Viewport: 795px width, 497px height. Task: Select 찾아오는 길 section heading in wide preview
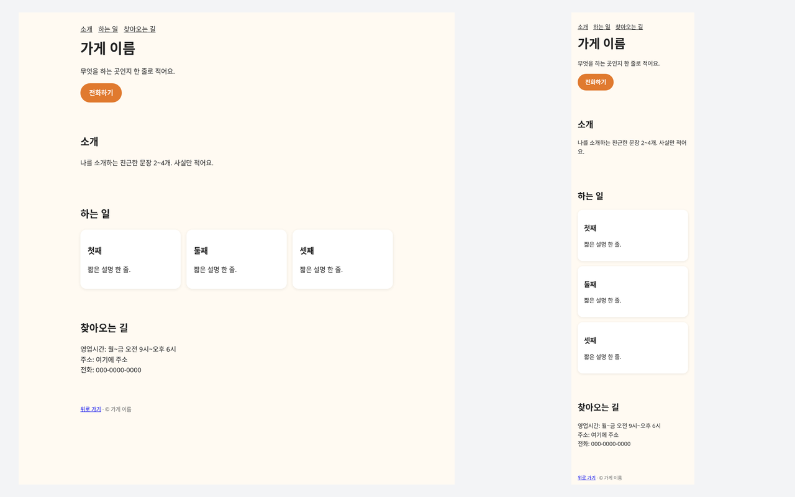pos(104,328)
